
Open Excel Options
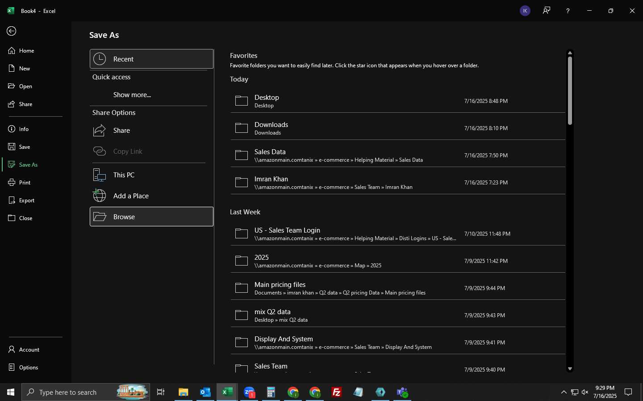click(36, 368)
